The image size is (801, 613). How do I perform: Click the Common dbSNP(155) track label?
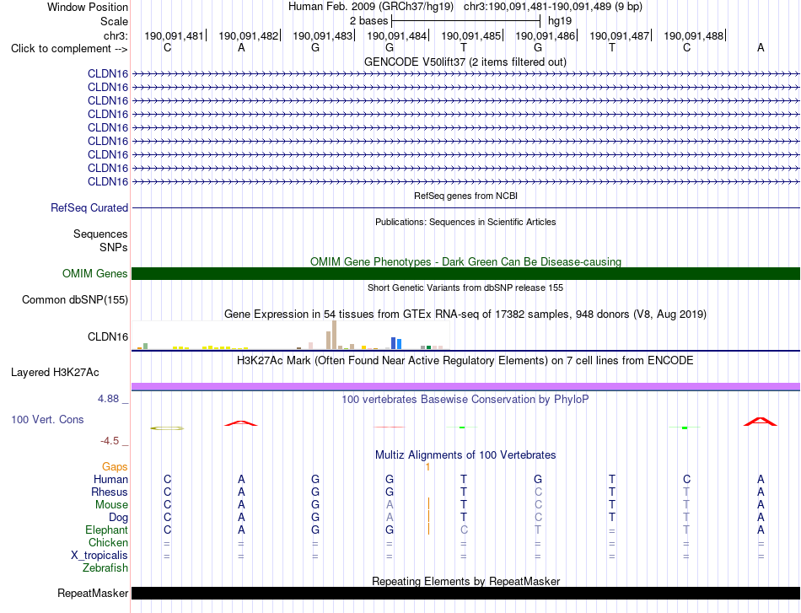75,300
